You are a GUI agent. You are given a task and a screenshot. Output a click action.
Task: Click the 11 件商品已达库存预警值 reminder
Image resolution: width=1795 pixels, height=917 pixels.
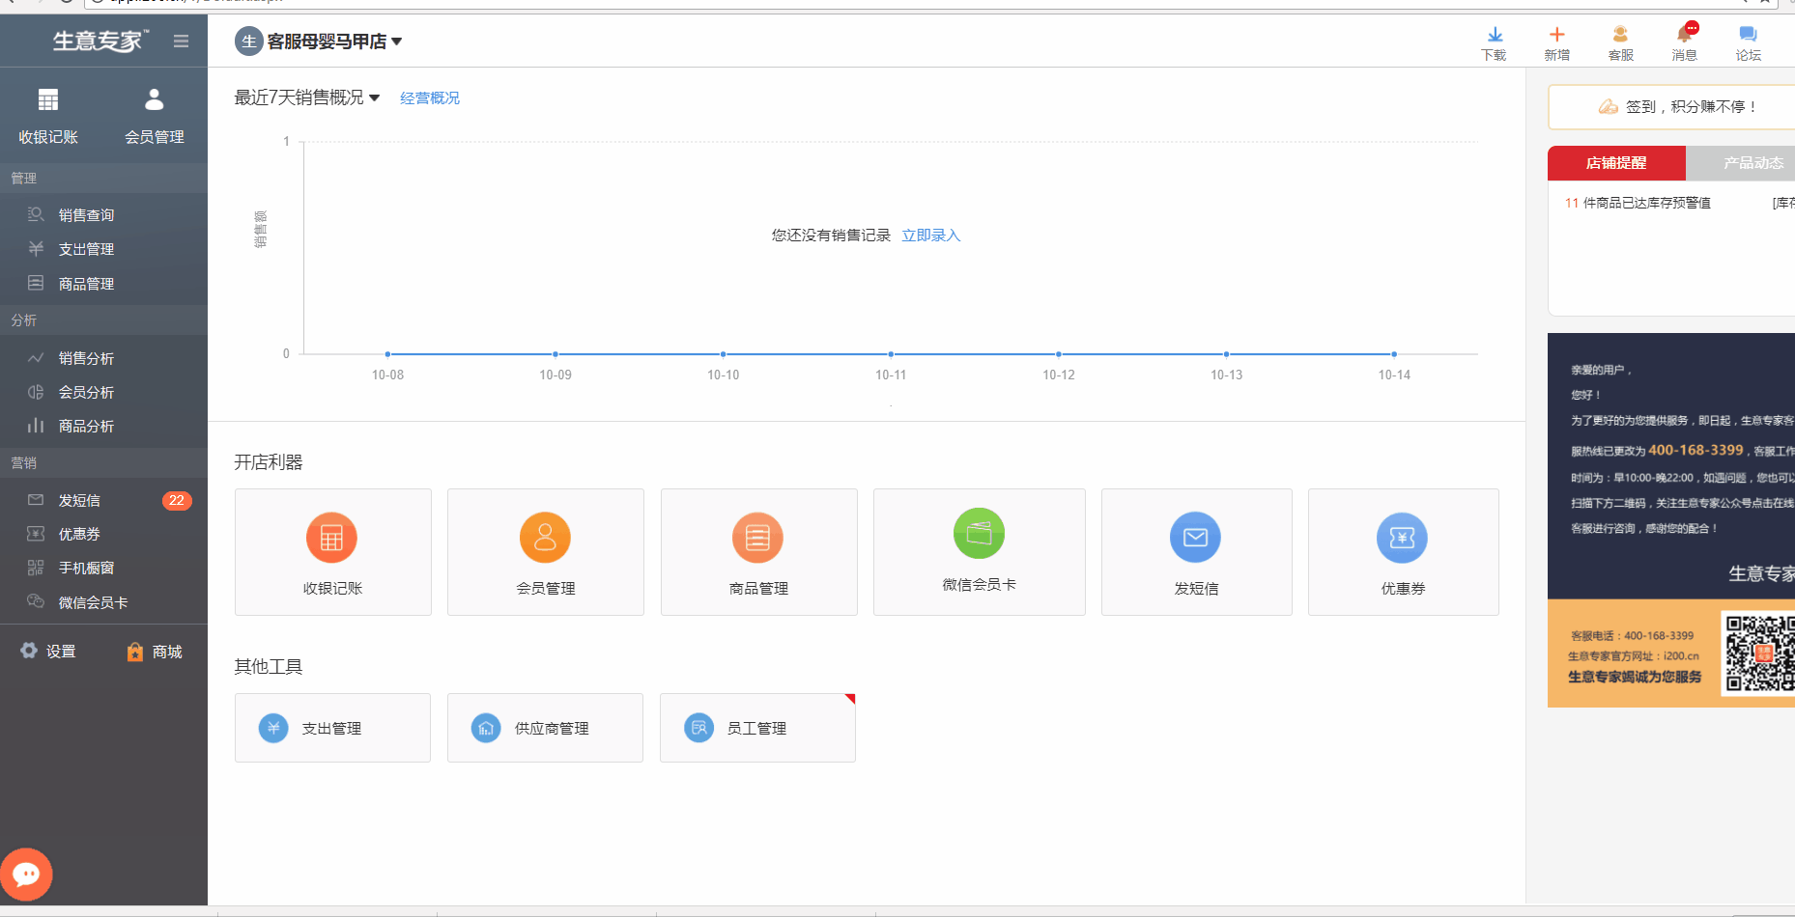click(1638, 203)
